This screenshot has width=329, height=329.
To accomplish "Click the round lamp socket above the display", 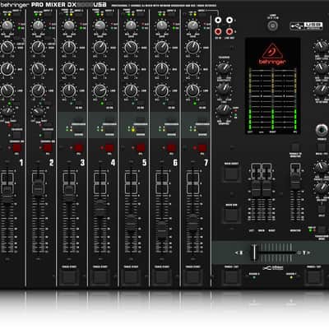I will tap(272, 26).
